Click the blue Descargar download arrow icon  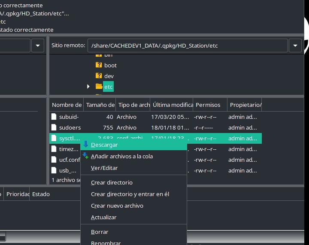pyautogui.click(x=86, y=145)
